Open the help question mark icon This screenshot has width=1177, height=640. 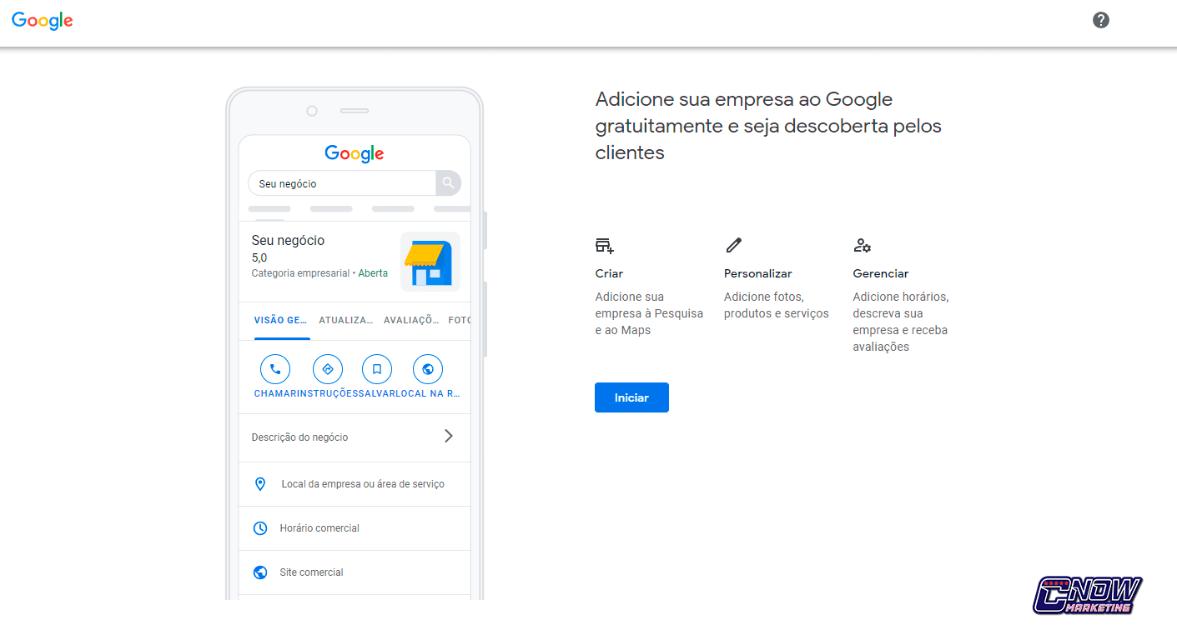click(x=1101, y=20)
